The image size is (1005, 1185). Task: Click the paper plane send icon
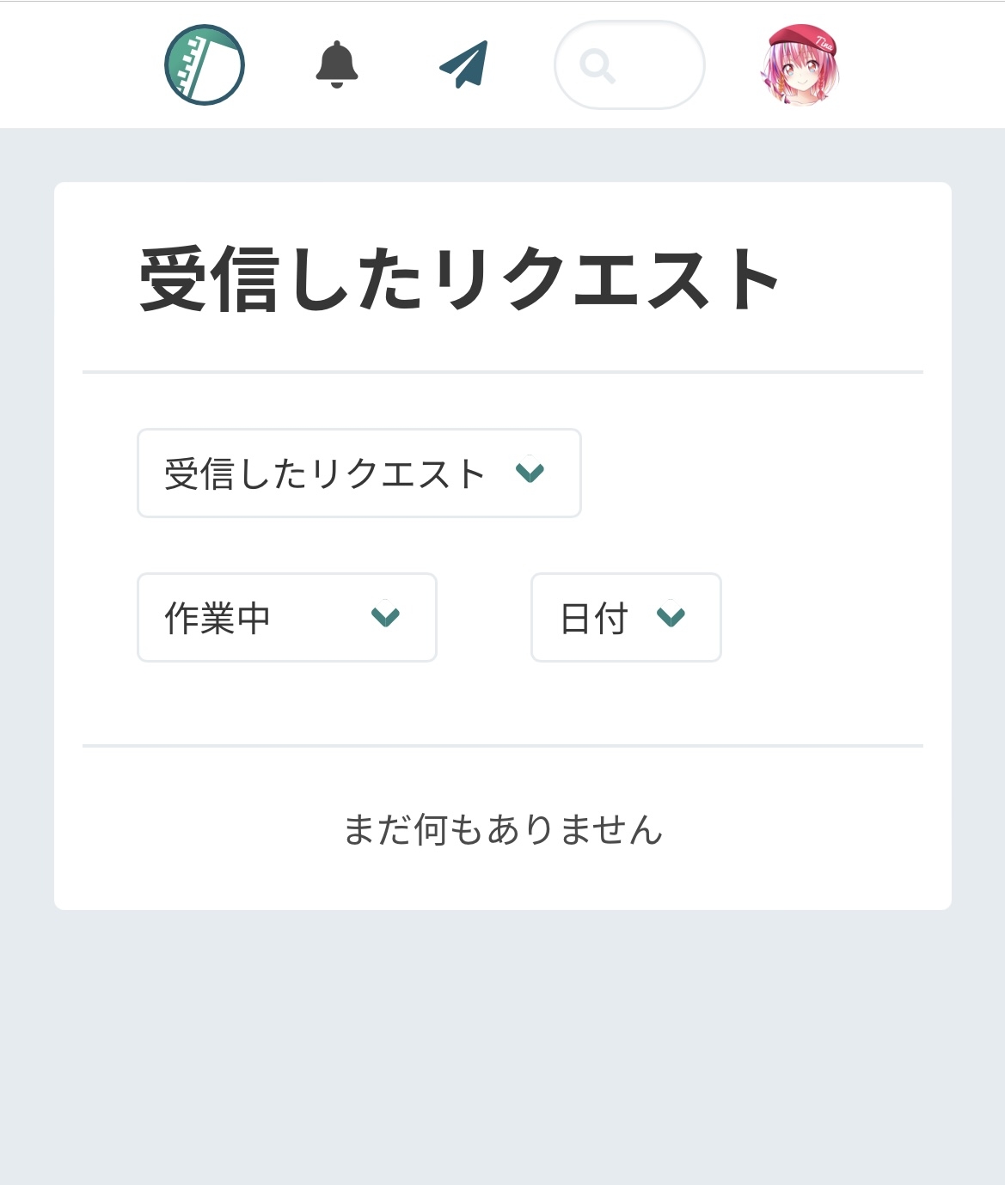coord(464,64)
